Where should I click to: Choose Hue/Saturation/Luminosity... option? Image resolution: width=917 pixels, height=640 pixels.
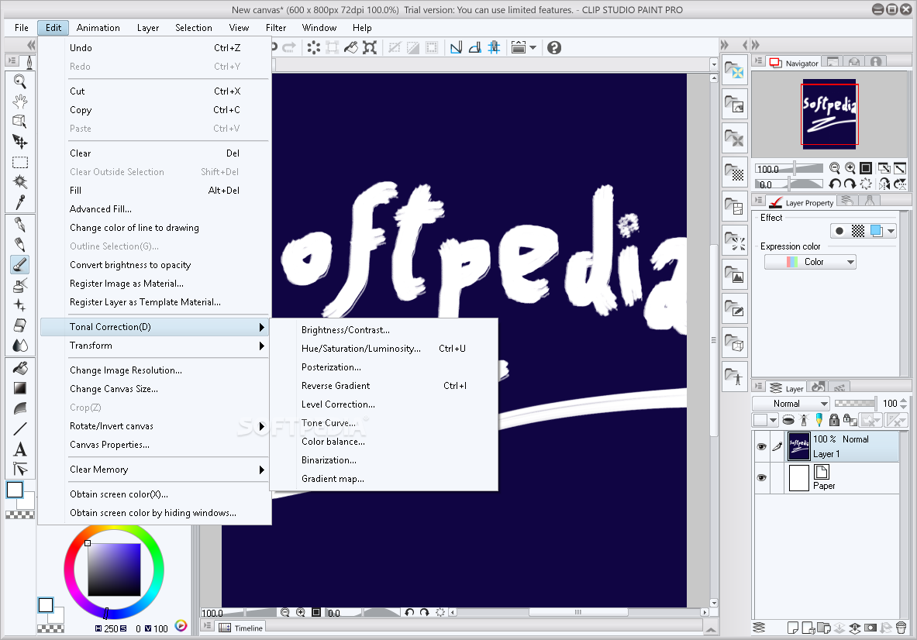click(x=361, y=349)
